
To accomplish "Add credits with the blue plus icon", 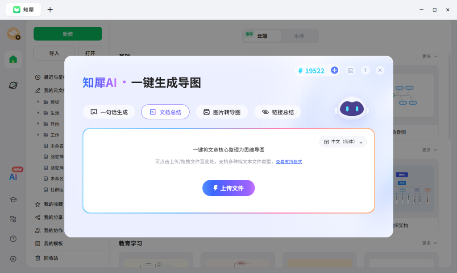I will click(335, 70).
